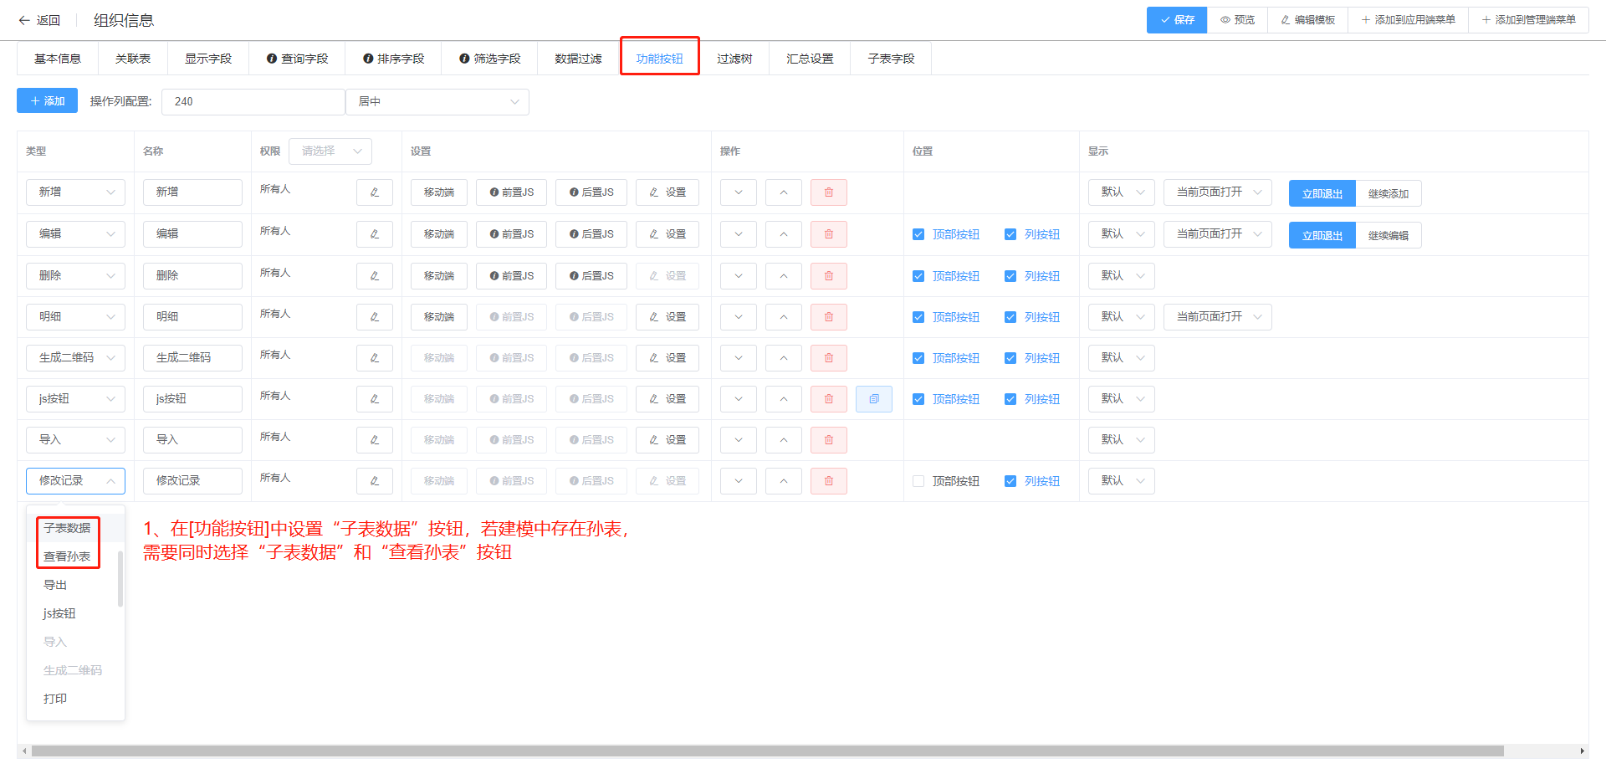Viewport: 1606px width, 784px height.
Task: Click the red delete icon in the 新增 row
Action: tap(828, 192)
